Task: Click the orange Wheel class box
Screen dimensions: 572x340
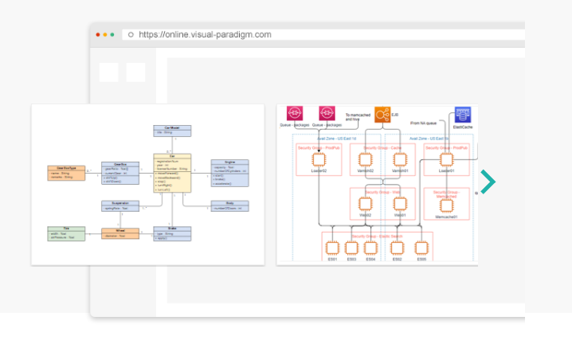Action: pyautogui.click(x=119, y=233)
